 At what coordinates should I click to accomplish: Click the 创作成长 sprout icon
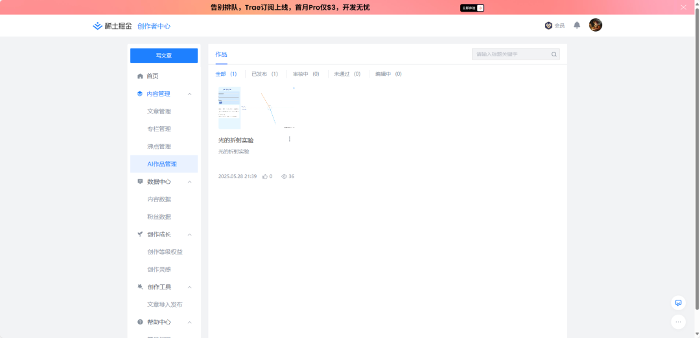coord(140,234)
